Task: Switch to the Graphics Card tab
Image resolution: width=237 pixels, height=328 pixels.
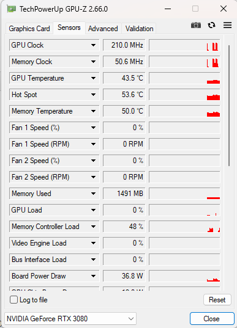Action: tap(29, 29)
